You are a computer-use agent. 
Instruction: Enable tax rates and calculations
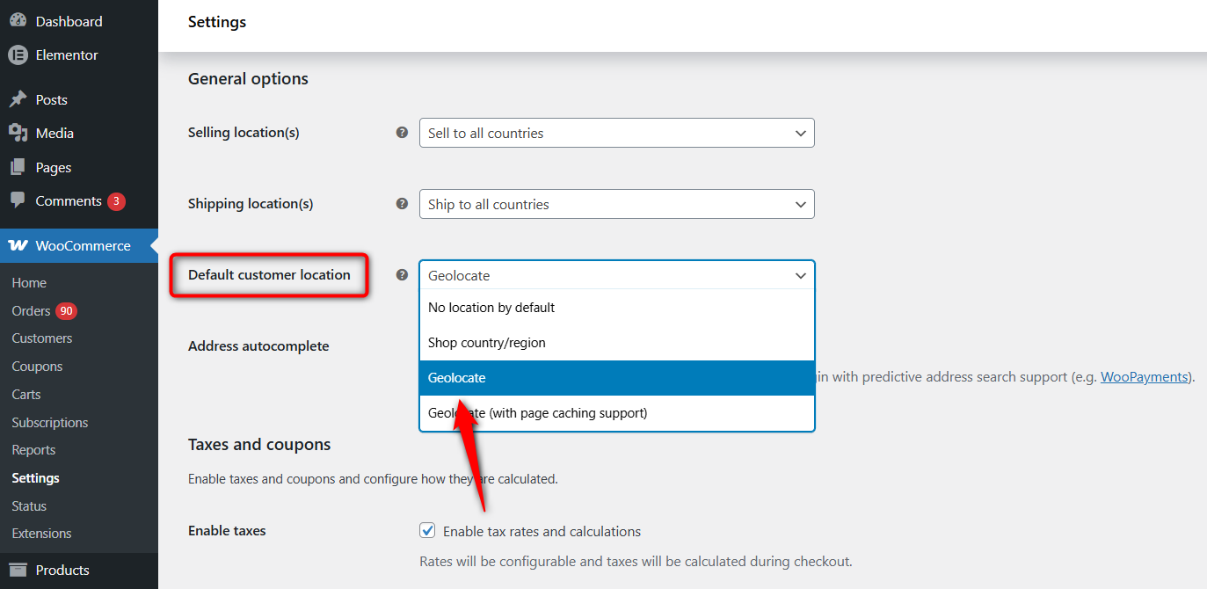coord(427,530)
